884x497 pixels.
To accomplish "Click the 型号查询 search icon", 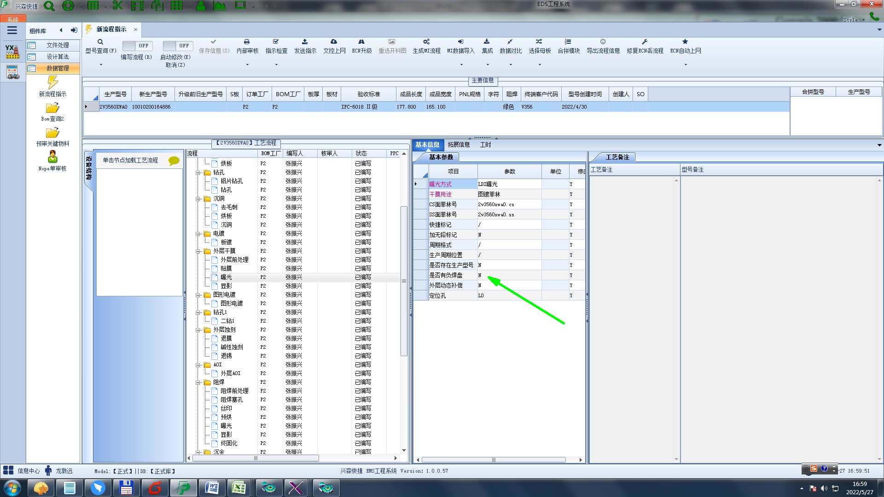I will click(100, 42).
